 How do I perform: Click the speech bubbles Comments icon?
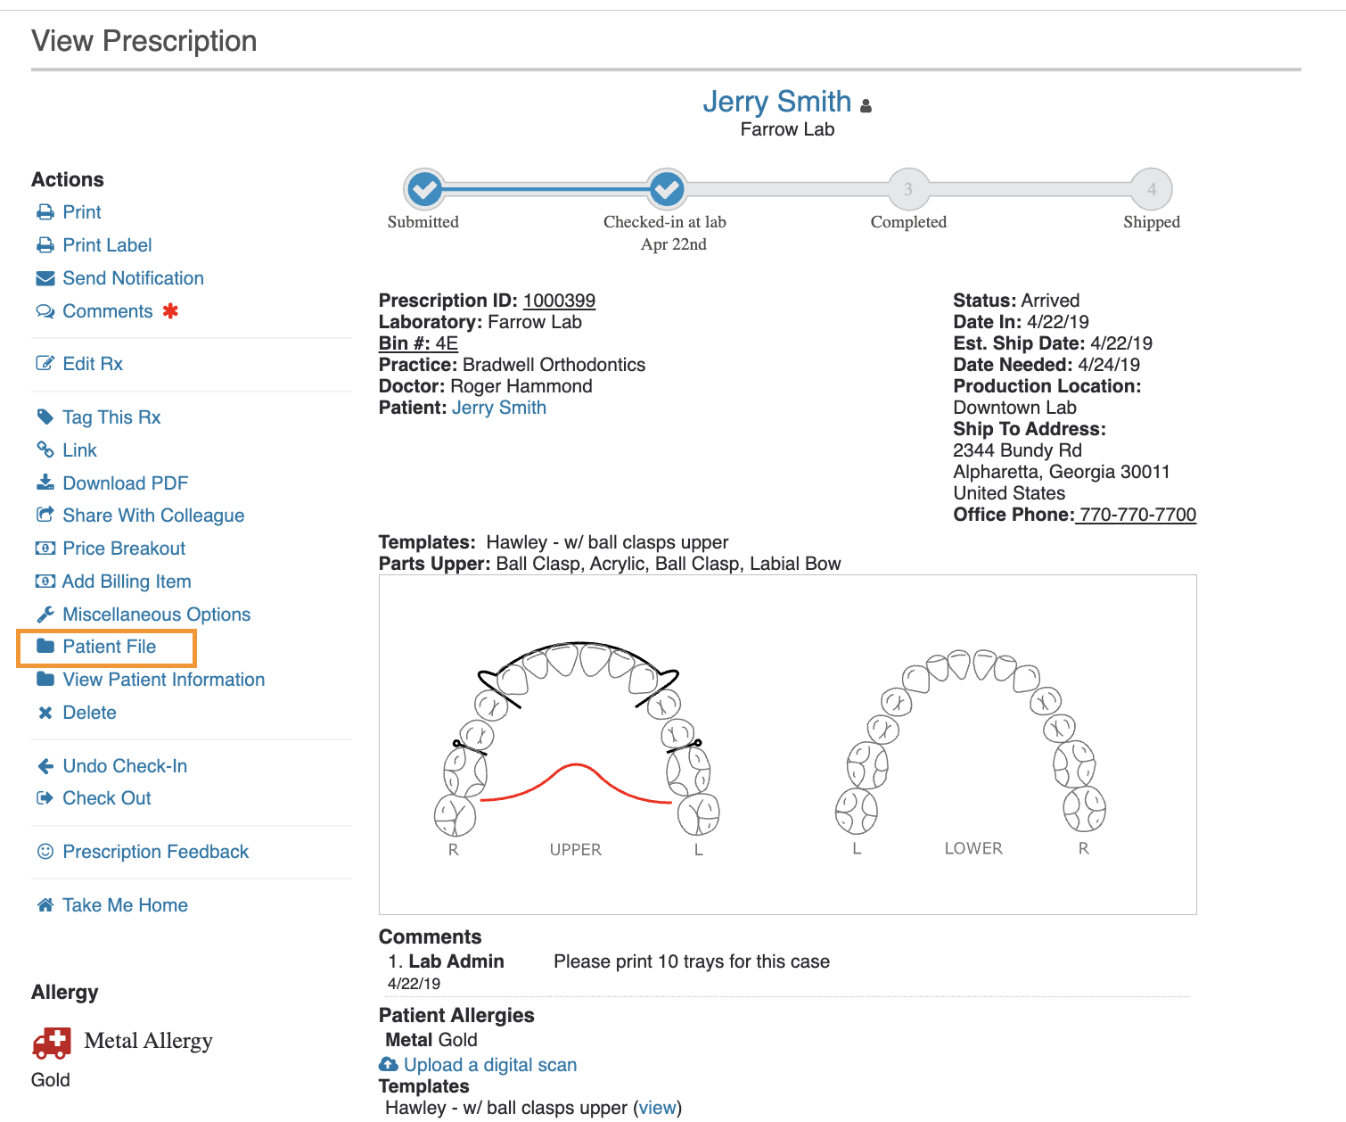tap(45, 311)
